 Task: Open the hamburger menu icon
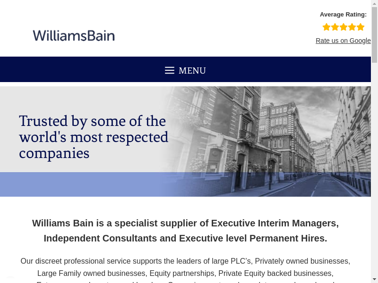[x=170, y=70]
